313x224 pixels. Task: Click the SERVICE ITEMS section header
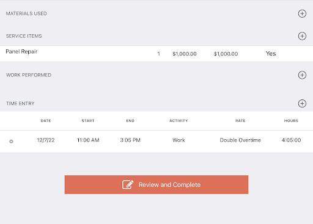pos(24,36)
